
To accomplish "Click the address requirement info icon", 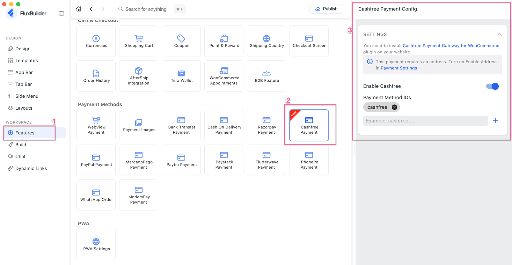I will [x=370, y=61].
